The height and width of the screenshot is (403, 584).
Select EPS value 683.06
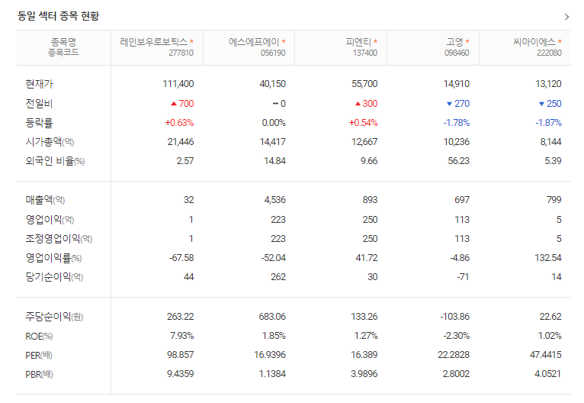272,317
